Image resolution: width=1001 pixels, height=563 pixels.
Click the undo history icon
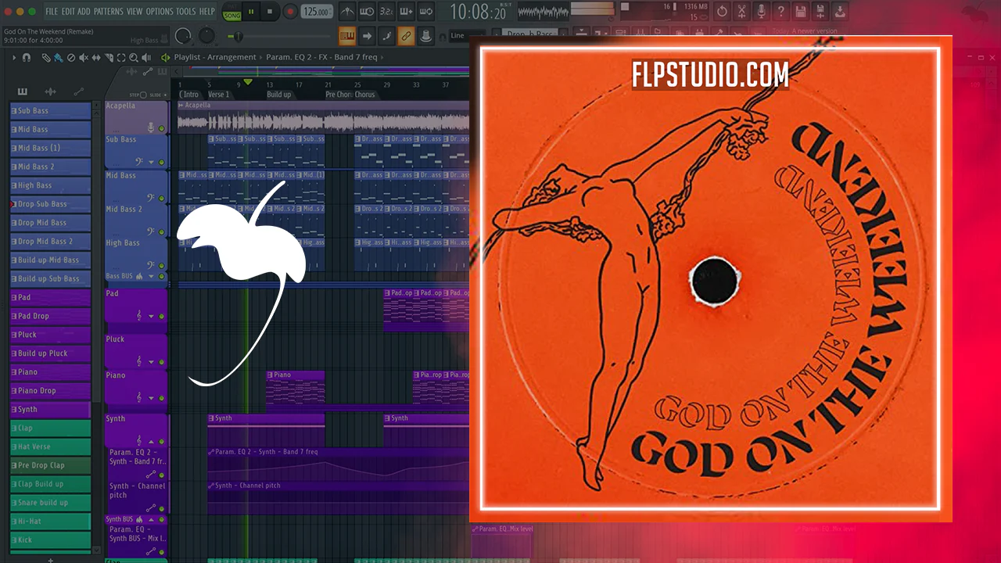[722, 12]
